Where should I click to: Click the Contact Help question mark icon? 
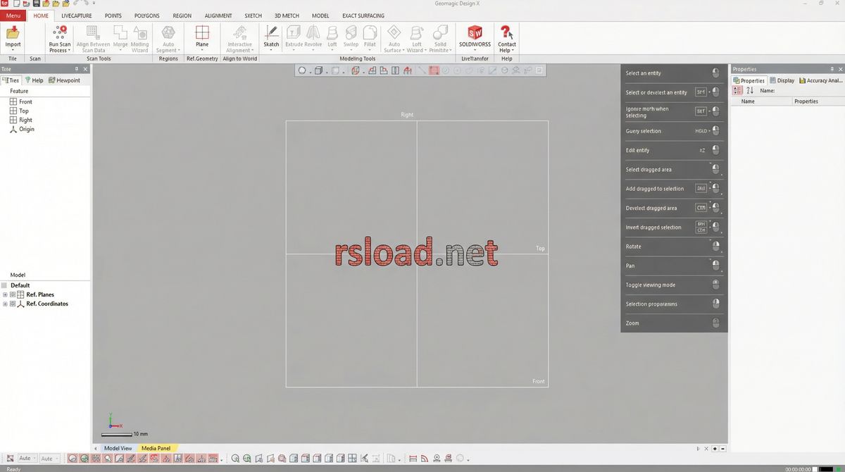click(506, 34)
